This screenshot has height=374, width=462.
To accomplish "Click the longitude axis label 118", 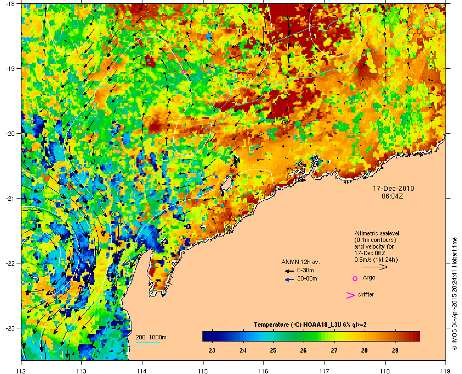I will (385, 371).
